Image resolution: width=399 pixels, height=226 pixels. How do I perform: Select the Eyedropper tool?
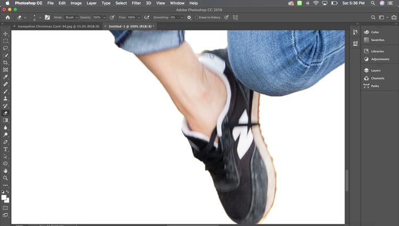coord(5,77)
